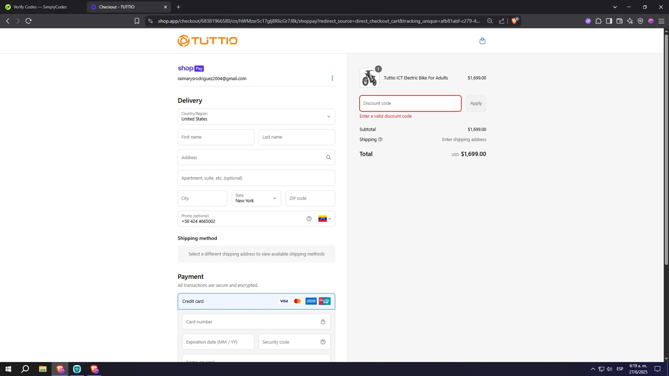Open ESP language indicator in tray
This screenshot has height=376, width=669.
(x=620, y=369)
